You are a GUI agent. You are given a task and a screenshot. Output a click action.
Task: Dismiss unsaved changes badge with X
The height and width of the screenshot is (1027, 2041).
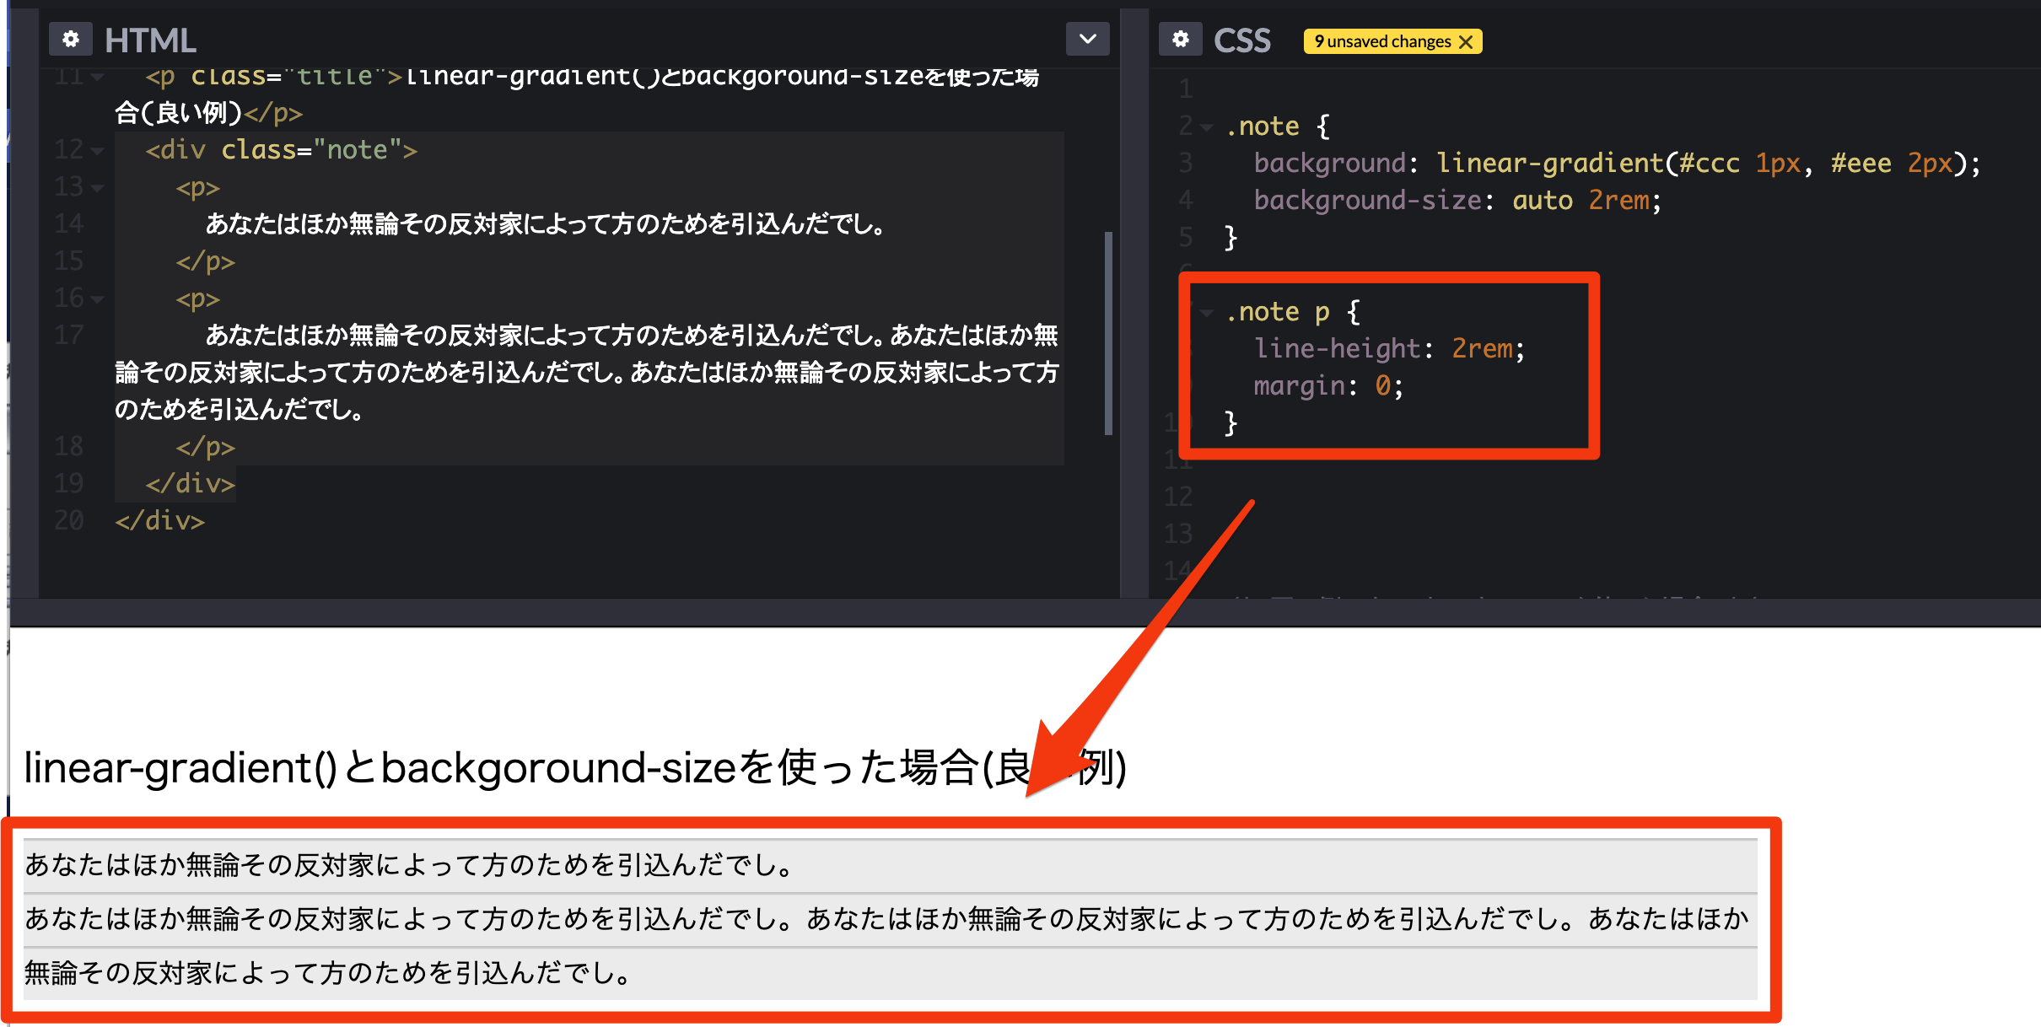[1466, 42]
